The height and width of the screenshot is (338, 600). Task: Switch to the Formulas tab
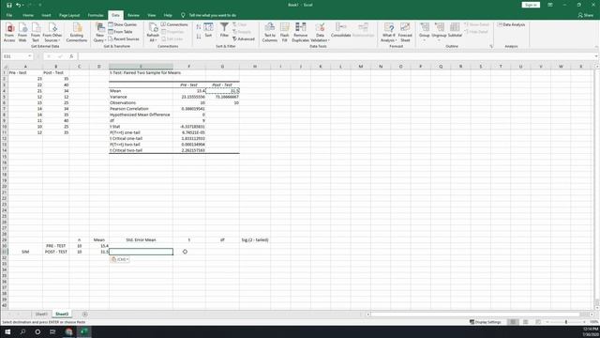pyautogui.click(x=96, y=15)
